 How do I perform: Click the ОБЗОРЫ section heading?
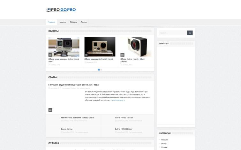pos(54,31)
